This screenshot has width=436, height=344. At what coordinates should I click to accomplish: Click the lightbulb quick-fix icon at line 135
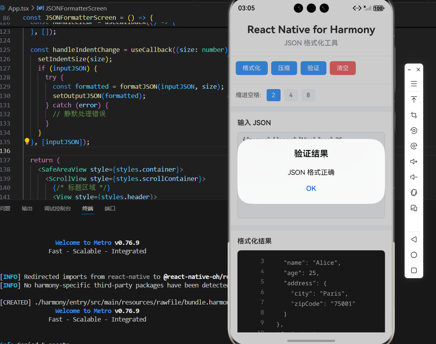click(27, 141)
